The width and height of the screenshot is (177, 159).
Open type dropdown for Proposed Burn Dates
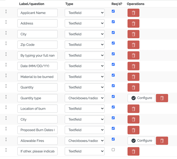pyautogui.click(x=85, y=130)
